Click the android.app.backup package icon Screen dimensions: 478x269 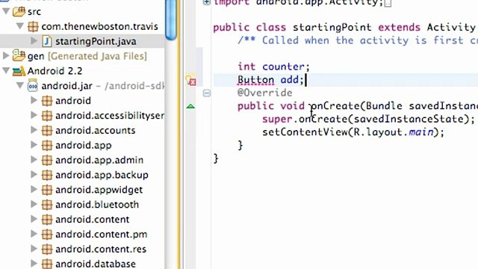(x=46, y=175)
